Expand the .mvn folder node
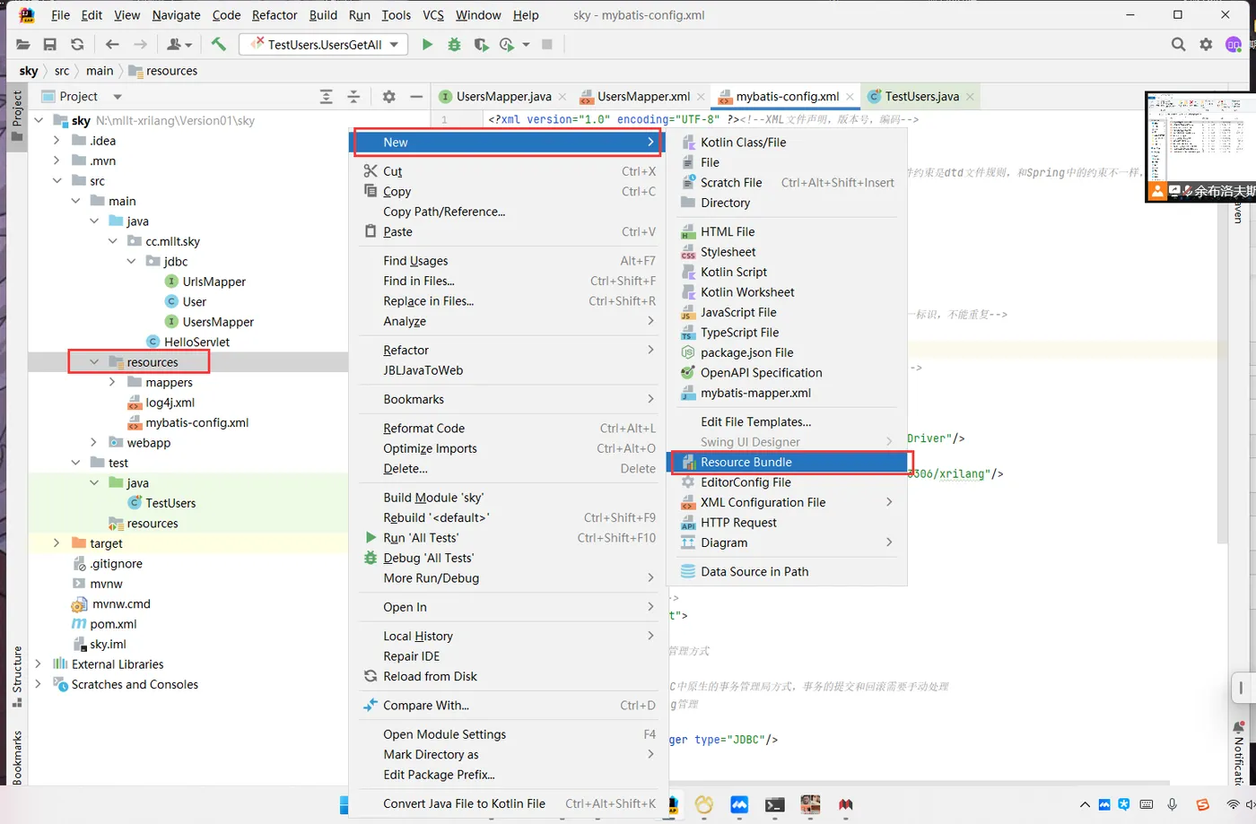 coord(57,160)
